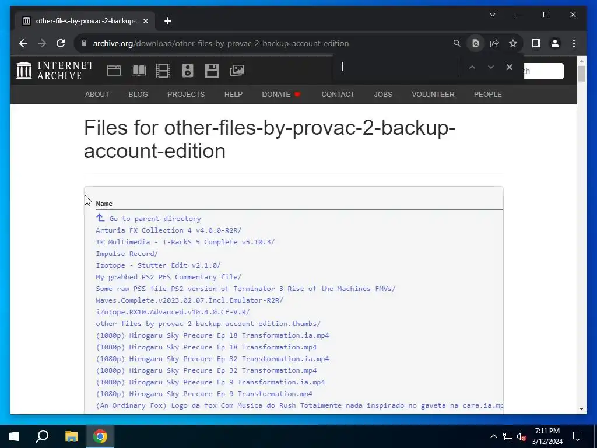Open File Explorer from taskbar

coord(71,436)
